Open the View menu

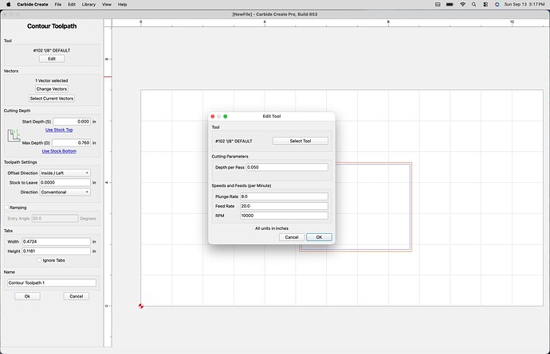(107, 5)
